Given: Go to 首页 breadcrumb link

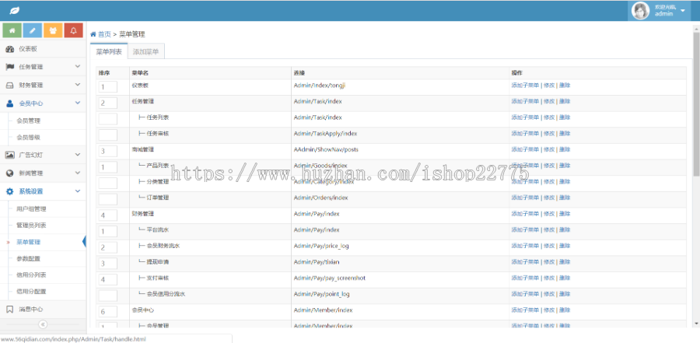Looking at the screenshot, I should point(104,34).
